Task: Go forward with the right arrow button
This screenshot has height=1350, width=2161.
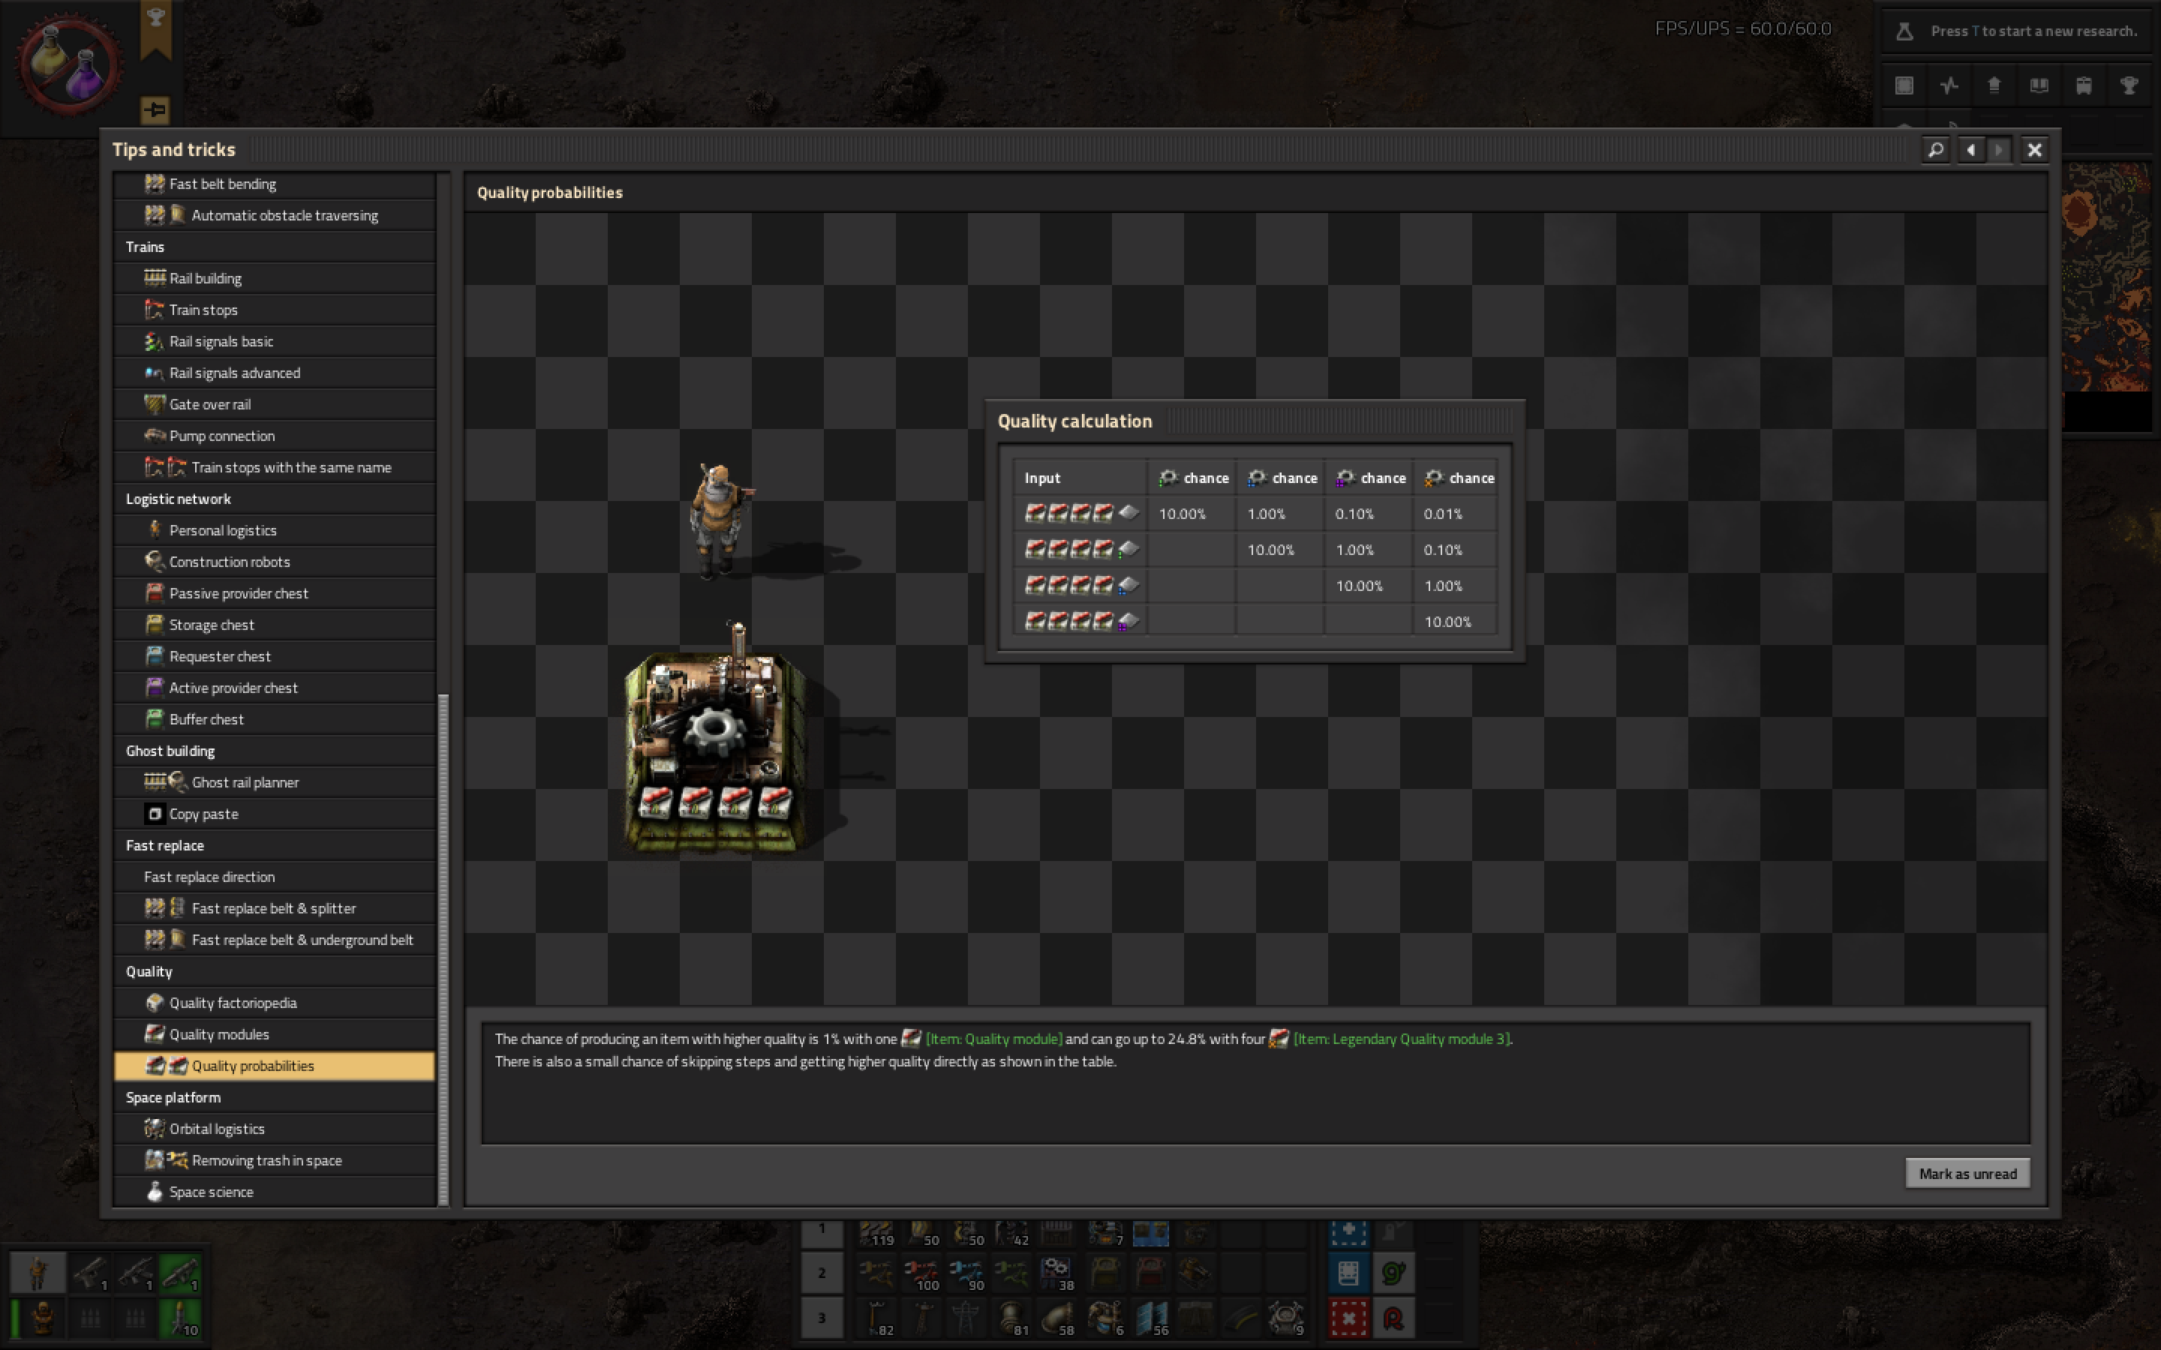Action: (x=2000, y=149)
